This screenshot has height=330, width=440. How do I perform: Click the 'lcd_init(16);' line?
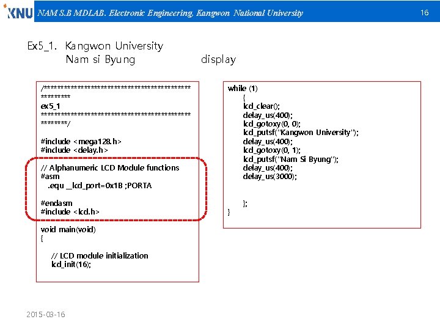pos(71,265)
